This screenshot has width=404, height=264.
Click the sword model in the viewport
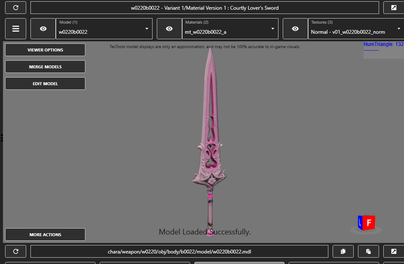tap(210, 141)
